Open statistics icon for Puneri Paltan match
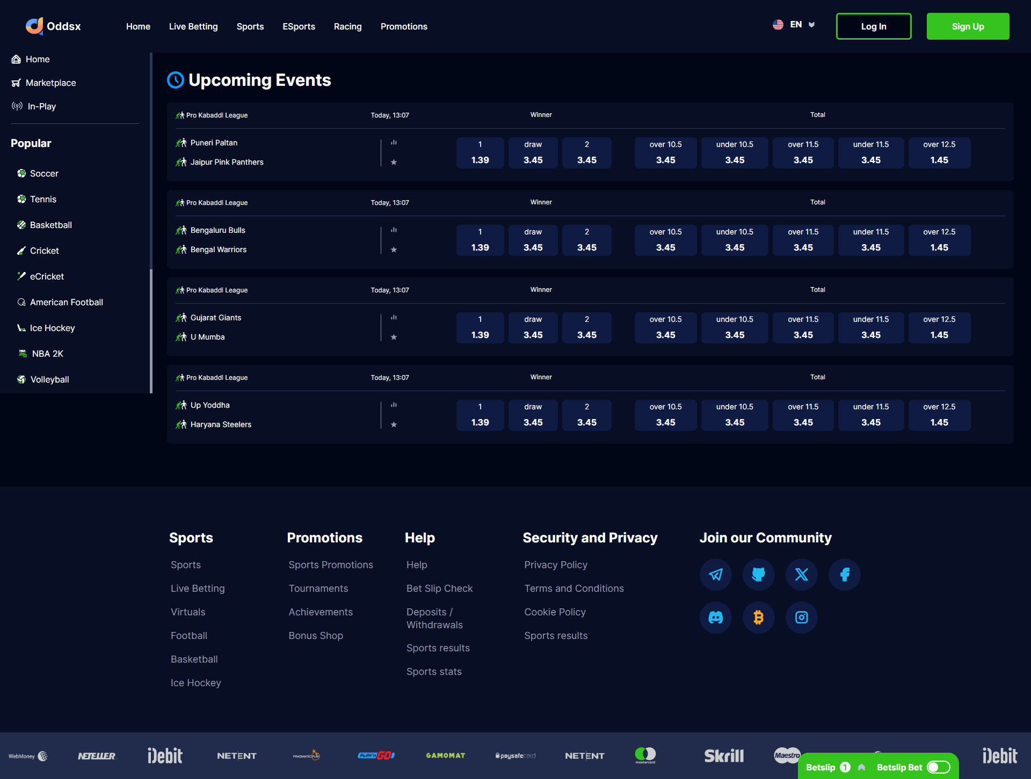This screenshot has height=779, width=1031. click(394, 143)
